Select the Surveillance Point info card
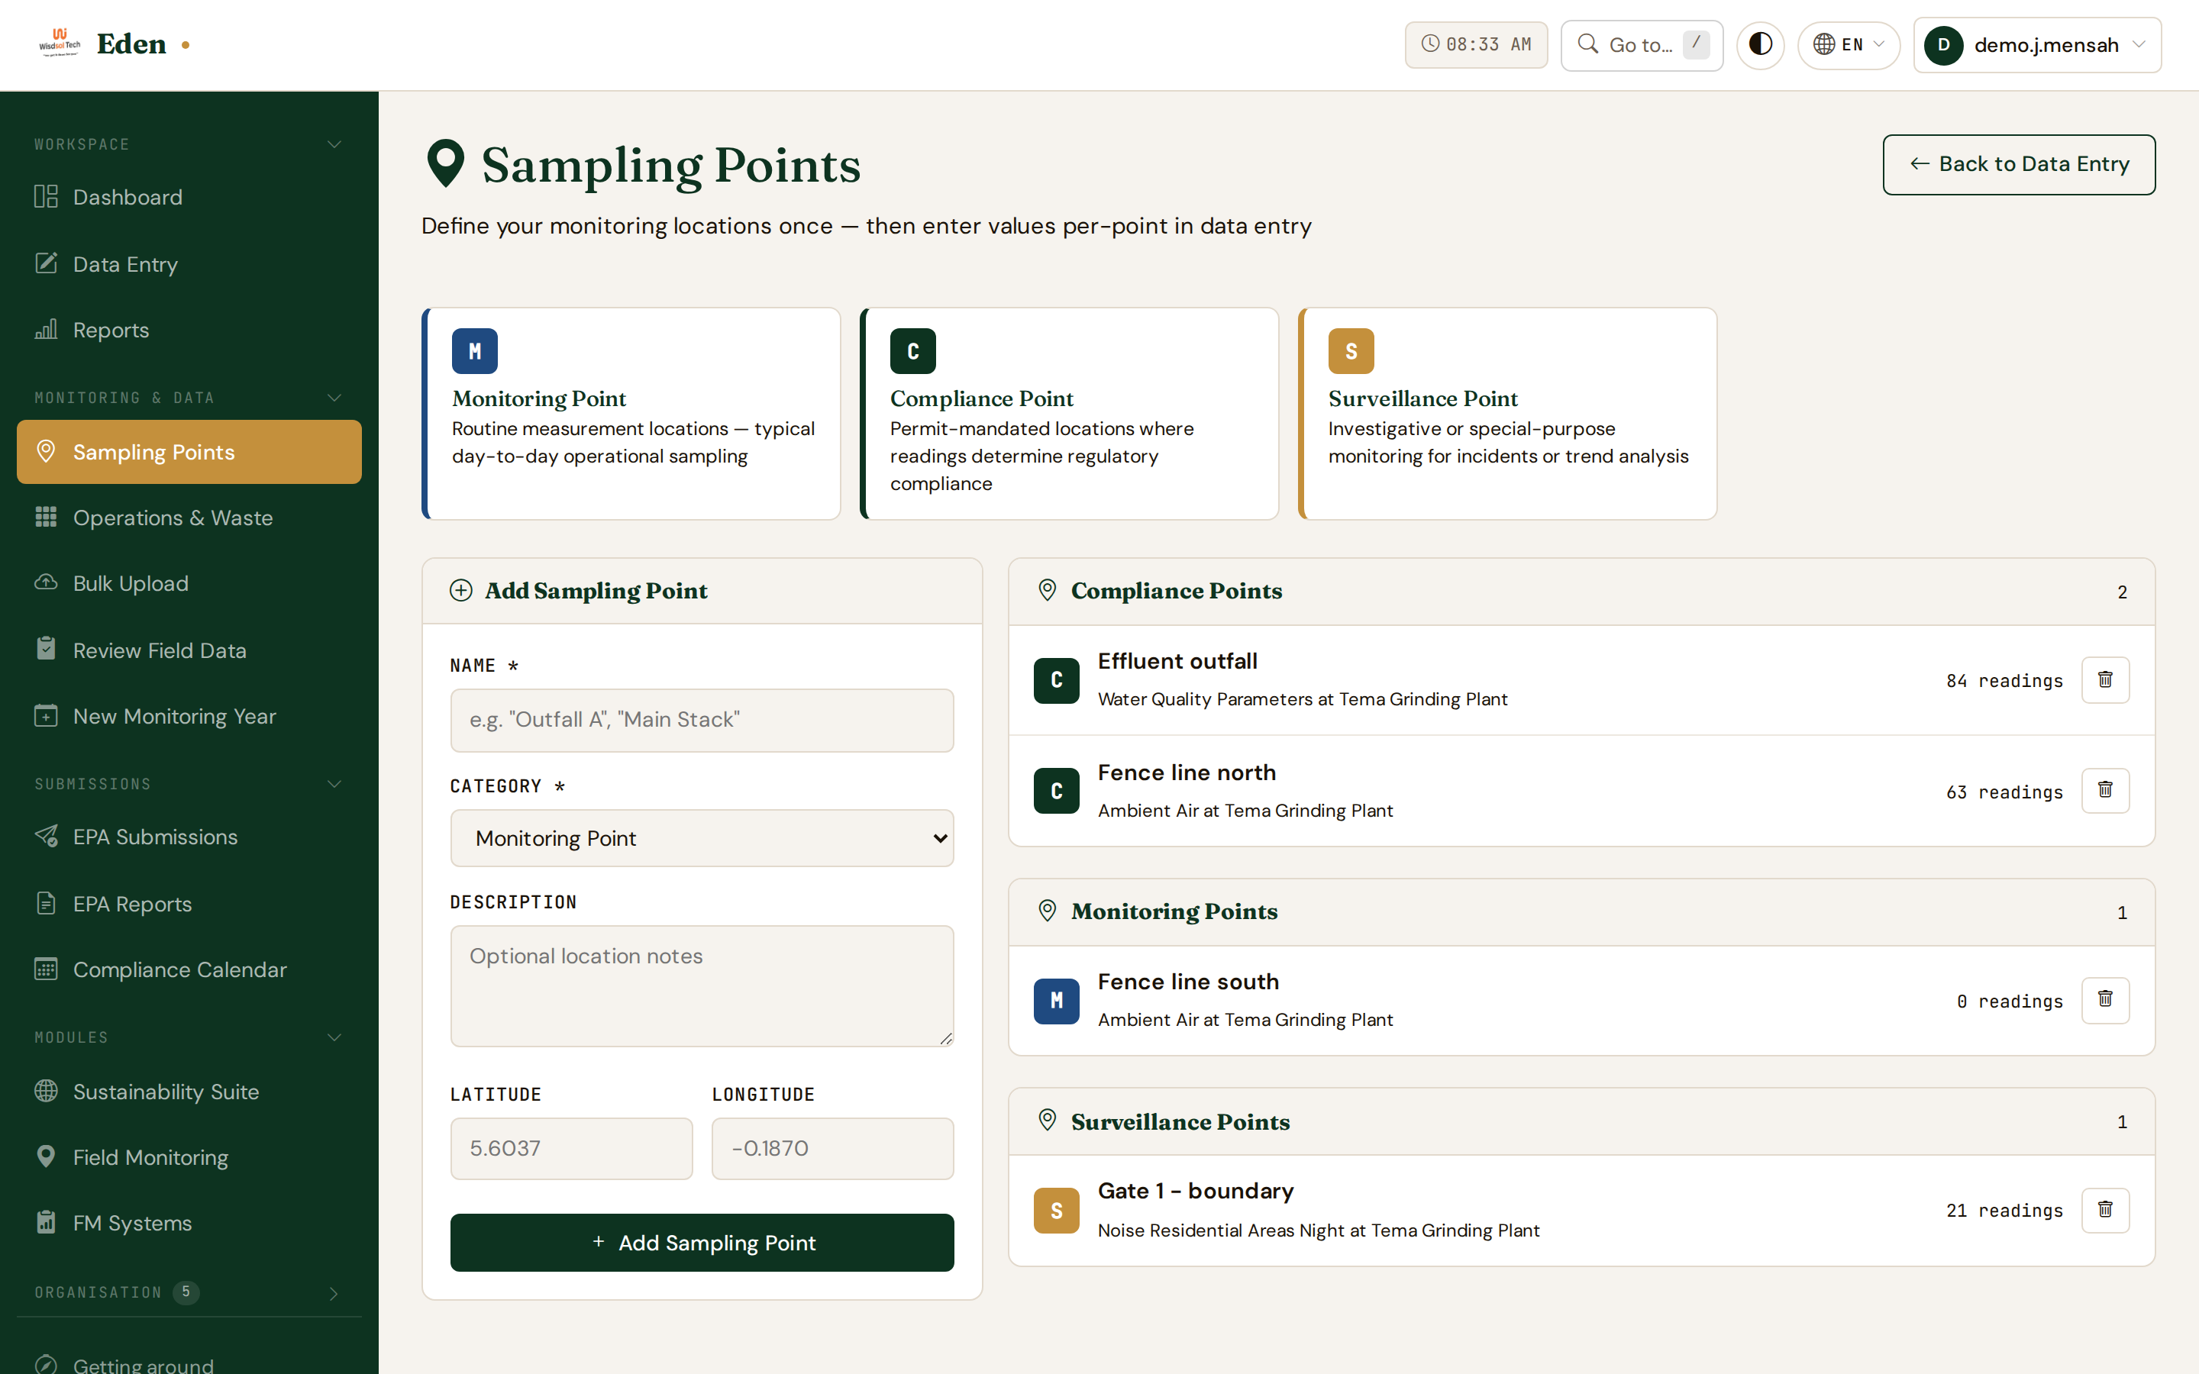Image resolution: width=2199 pixels, height=1374 pixels. click(x=1507, y=414)
